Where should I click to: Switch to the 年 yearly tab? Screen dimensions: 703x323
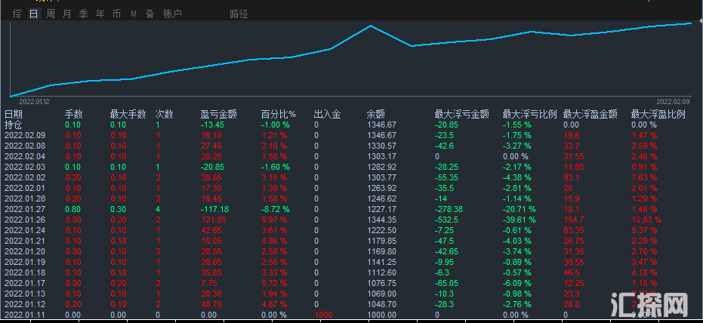[100, 14]
